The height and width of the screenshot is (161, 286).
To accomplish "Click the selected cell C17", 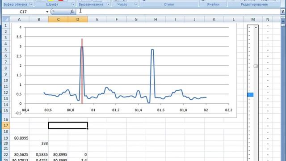I will (x=68, y=125).
